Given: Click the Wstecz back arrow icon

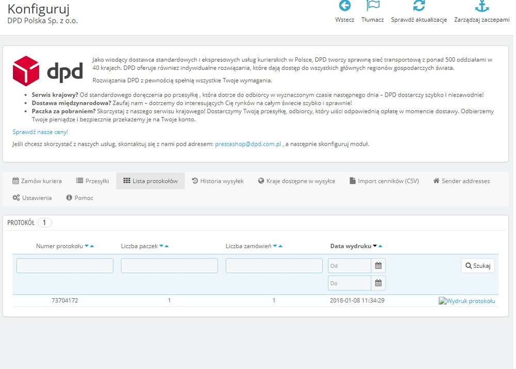Looking at the screenshot, I should coord(345,6).
